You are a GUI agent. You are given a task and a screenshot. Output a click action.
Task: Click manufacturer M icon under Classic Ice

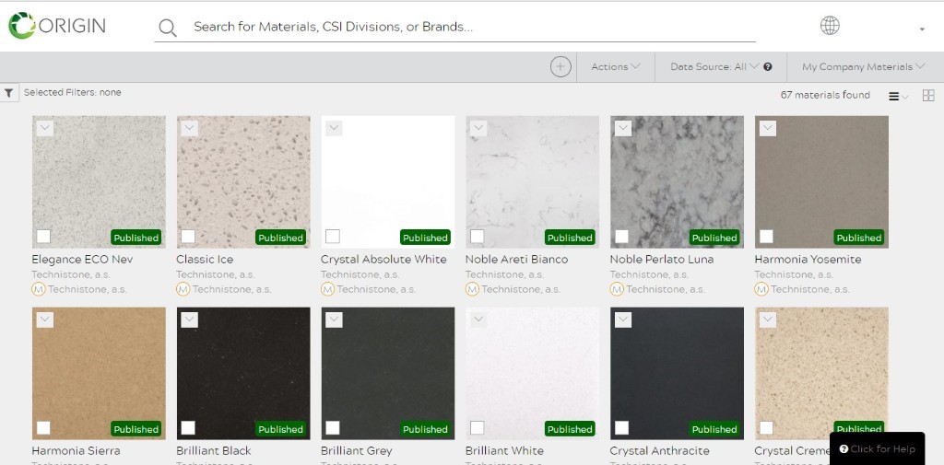[x=183, y=289]
